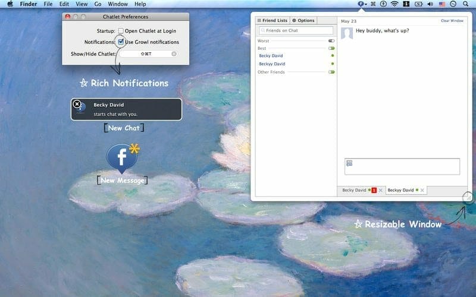
Task: Clear the Show/Hide Chatlet shortcut
Action: [x=174, y=54]
